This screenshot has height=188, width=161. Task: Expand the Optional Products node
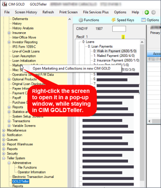pyautogui.click(x=9, y=79)
